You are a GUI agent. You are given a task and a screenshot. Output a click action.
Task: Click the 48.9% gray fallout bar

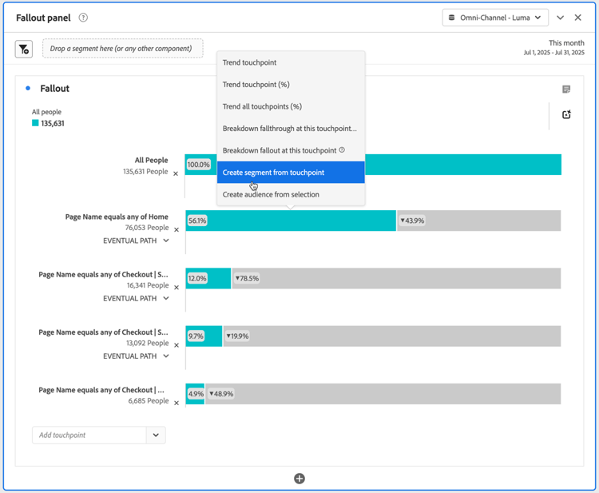coord(383,394)
